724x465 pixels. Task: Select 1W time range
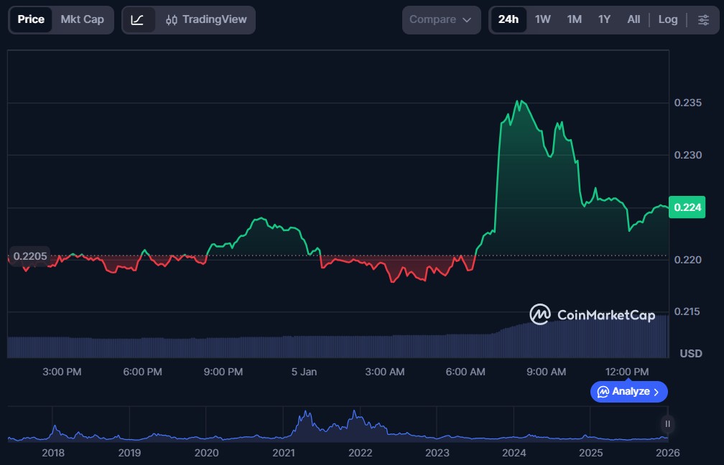pos(543,19)
